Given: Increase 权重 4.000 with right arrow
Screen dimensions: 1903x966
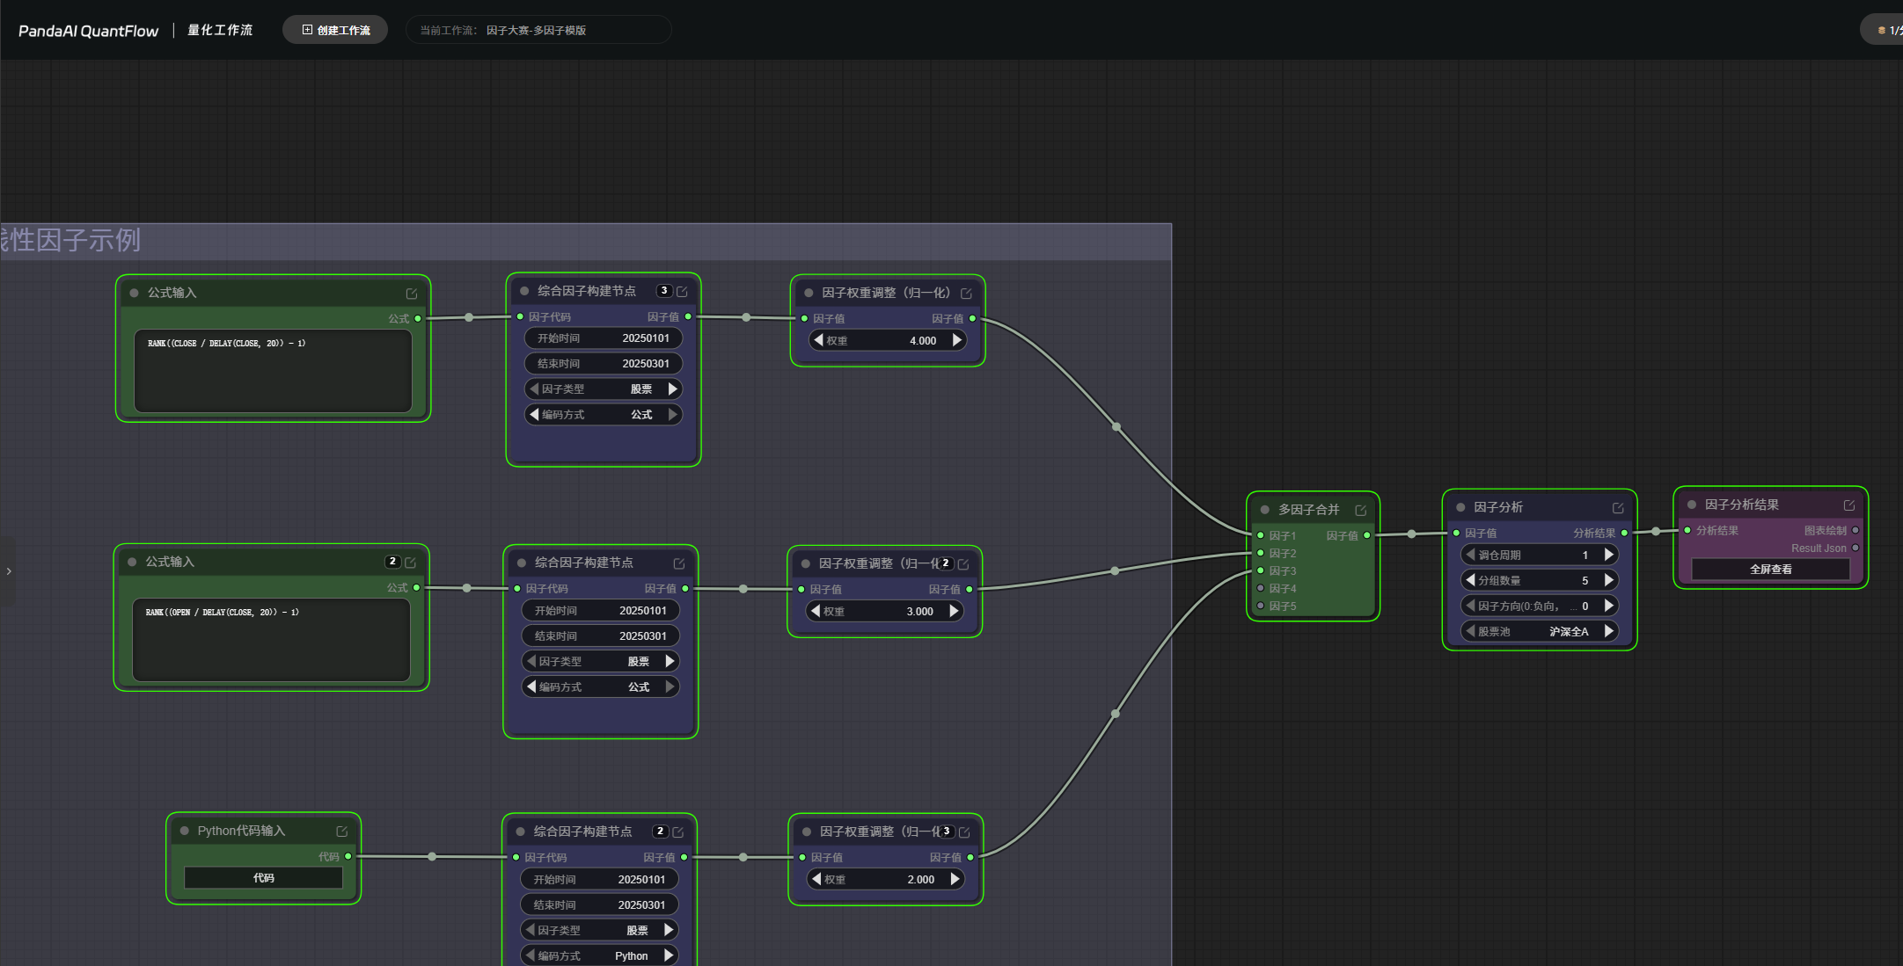Looking at the screenshot, I should click(x=957, y=340).
